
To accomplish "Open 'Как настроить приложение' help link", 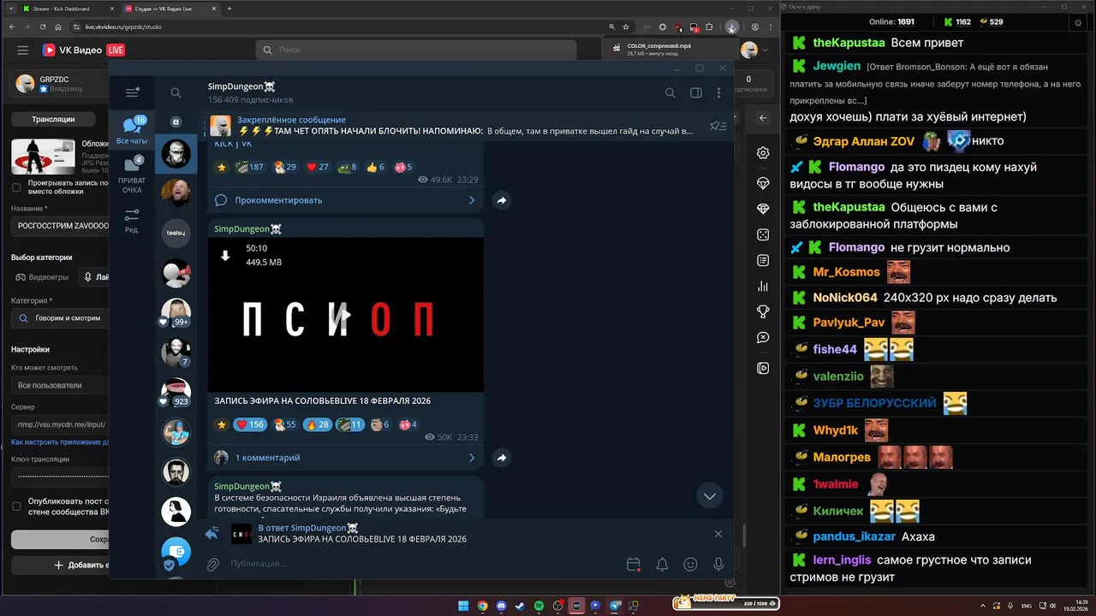I will tap(60, 442).
